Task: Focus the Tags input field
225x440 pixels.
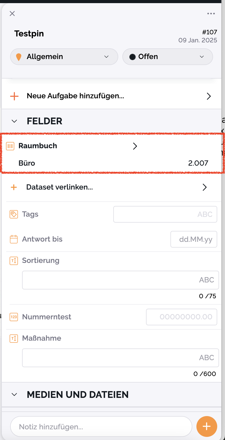Action: click(x=165, y=214)
